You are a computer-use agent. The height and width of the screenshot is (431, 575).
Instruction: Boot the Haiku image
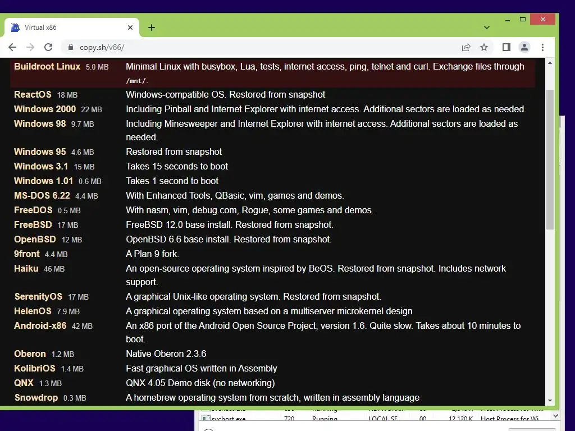coord(26,269)
